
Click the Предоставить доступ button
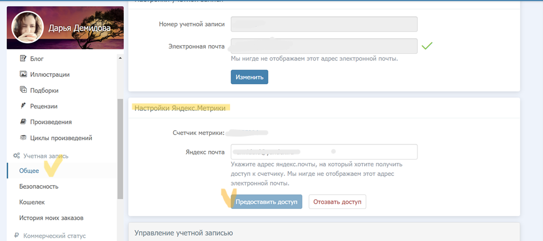pyautogui.click(x=266, y=202)
